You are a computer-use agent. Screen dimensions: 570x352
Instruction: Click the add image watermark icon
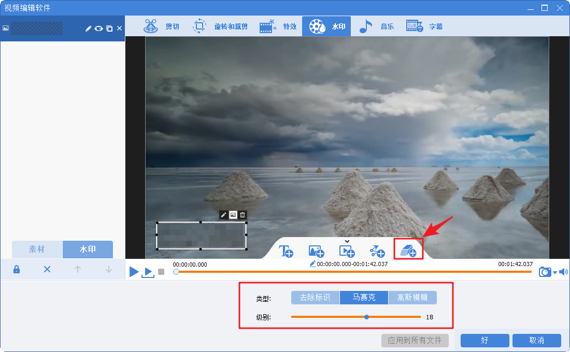316,251
